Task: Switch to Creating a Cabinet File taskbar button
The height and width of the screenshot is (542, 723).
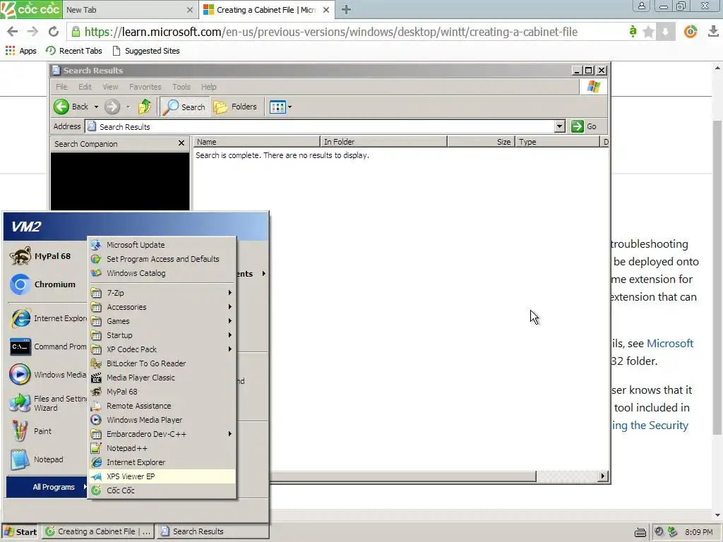Action: 98,532
